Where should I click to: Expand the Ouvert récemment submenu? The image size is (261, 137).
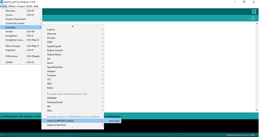21,19
